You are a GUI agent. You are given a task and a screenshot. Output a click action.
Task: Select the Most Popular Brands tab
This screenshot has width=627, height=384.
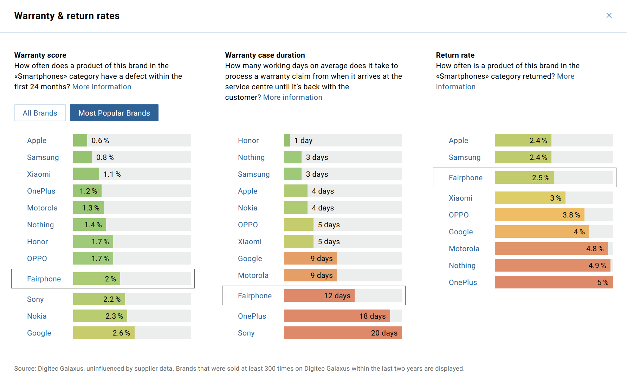click(x=114, y=113)
